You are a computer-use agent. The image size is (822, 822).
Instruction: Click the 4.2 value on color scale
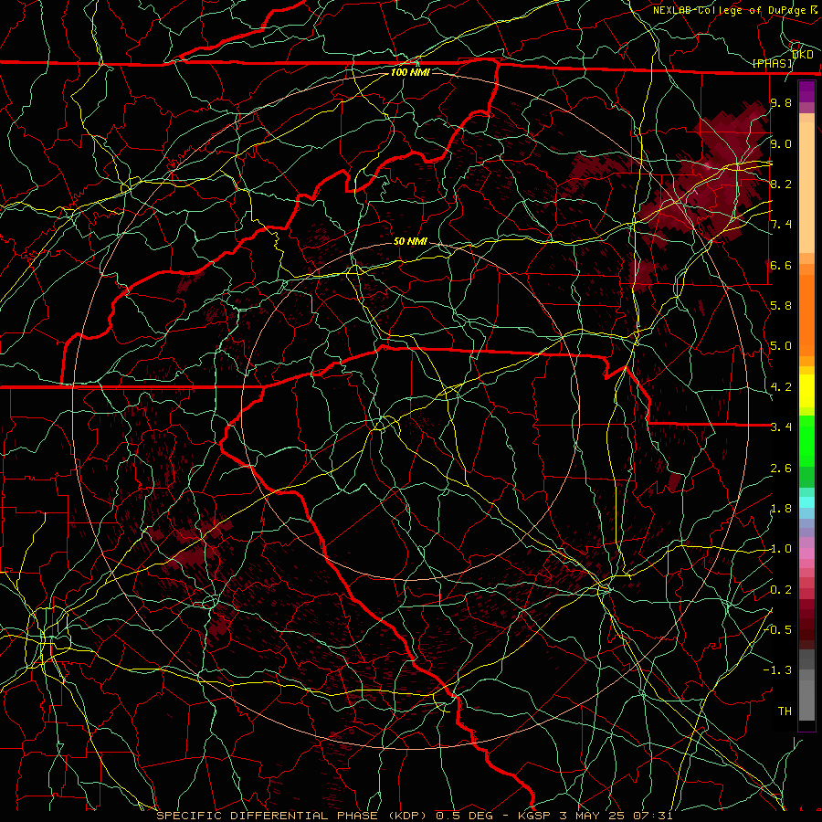point(781,387)
